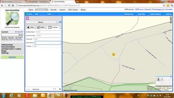Click the Windows Start orb
This screenshot has height=98, width=174.
(x=3, y=96)
